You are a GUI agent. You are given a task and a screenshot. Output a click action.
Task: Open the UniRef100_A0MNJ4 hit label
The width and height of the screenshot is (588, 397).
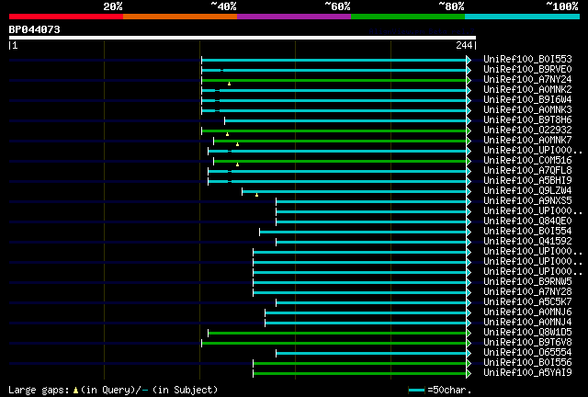[527, 323]
